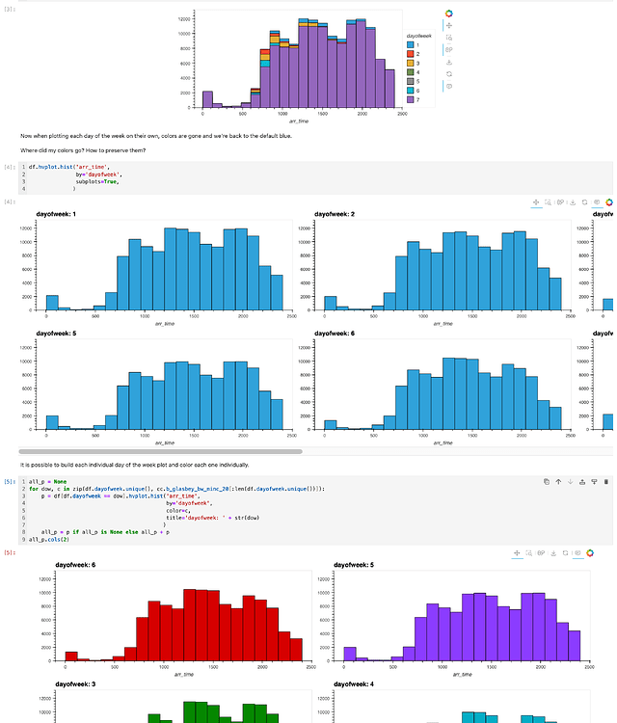This screenshot has height=723, width=617.
Task: Toggle Hover tool in cell 5 output toolbar
Action: 577,553
